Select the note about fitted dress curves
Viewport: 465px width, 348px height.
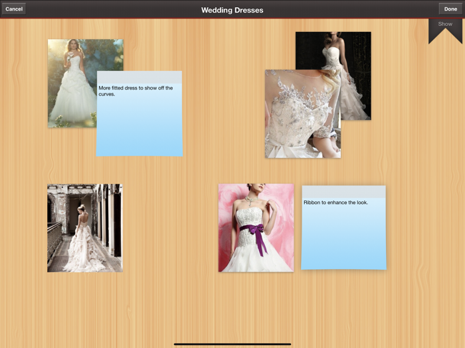[x=139, y=113]
